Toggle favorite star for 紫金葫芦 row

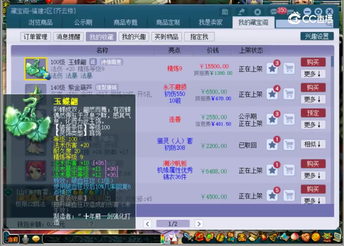point(272,94)
